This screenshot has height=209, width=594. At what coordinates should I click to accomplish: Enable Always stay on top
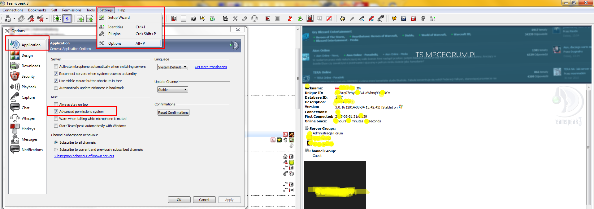(56, 104)
